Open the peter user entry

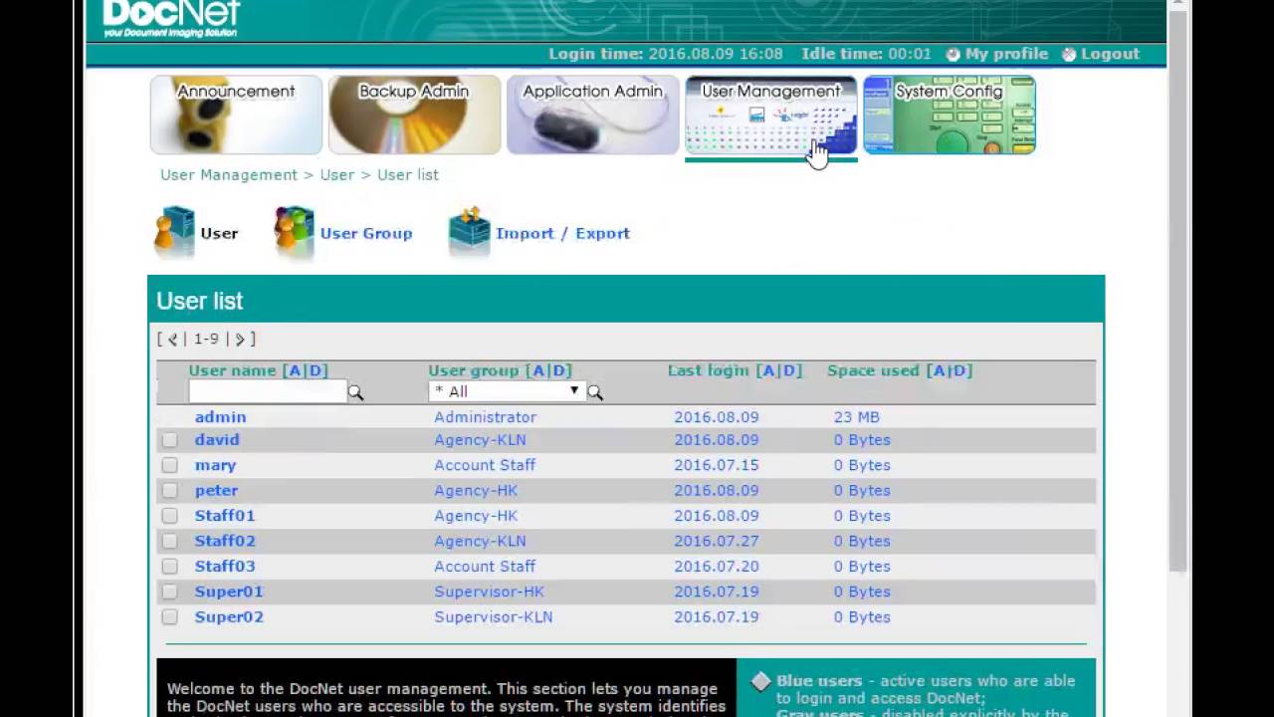pos(216,491)
